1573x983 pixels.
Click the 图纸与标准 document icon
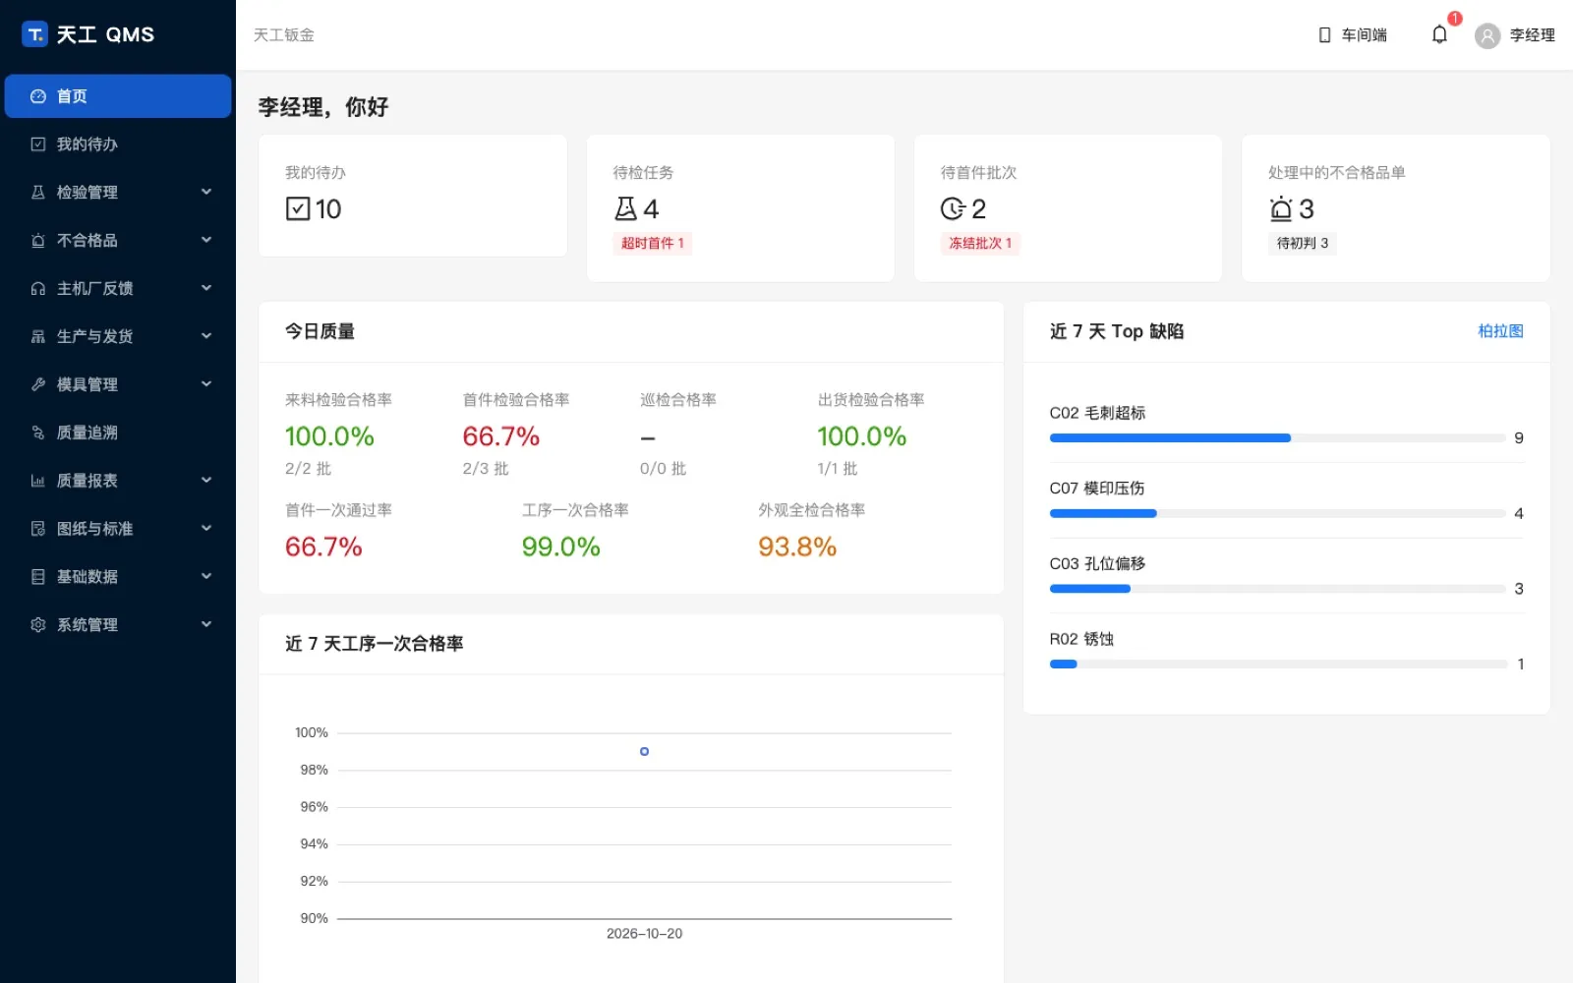click(x=38, y=529)
